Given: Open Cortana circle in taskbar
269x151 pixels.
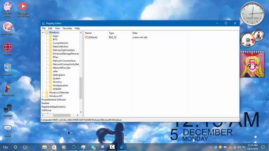Looking at the screenshot, I should [15, 147].
